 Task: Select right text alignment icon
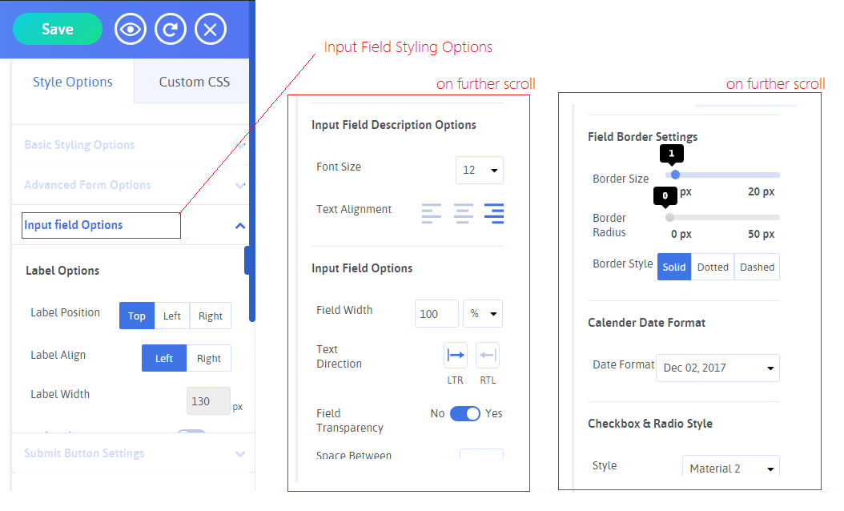[494, 213]
